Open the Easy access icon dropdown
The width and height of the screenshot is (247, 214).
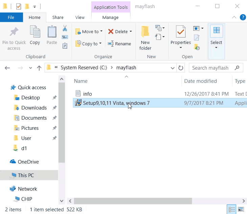pyautogui.click(x=160, y=37)
